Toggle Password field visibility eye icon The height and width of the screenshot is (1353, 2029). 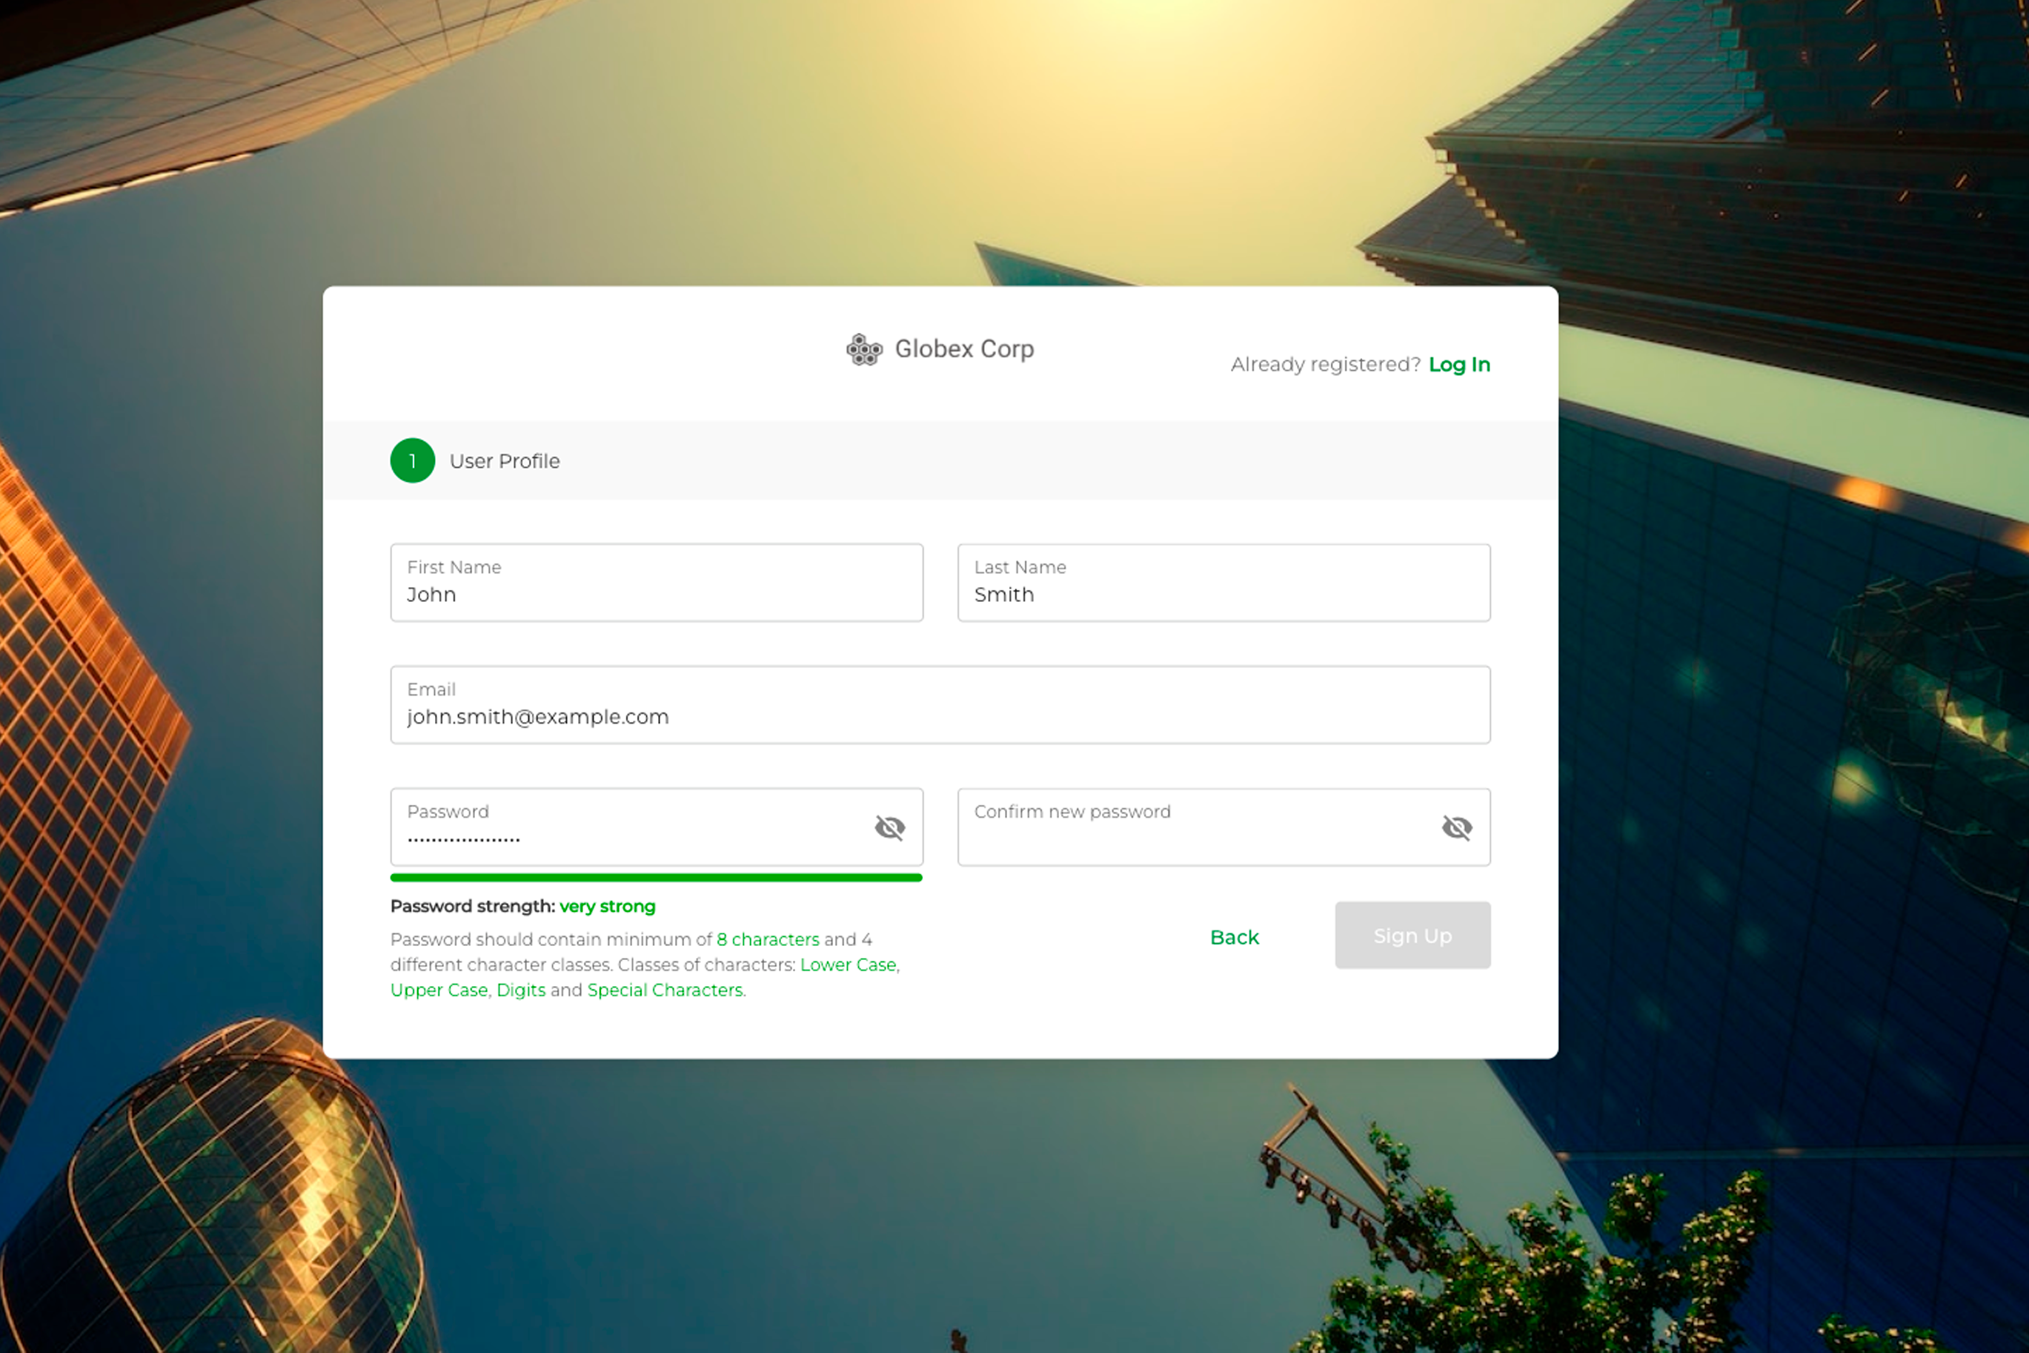click(x=890, y=827)
